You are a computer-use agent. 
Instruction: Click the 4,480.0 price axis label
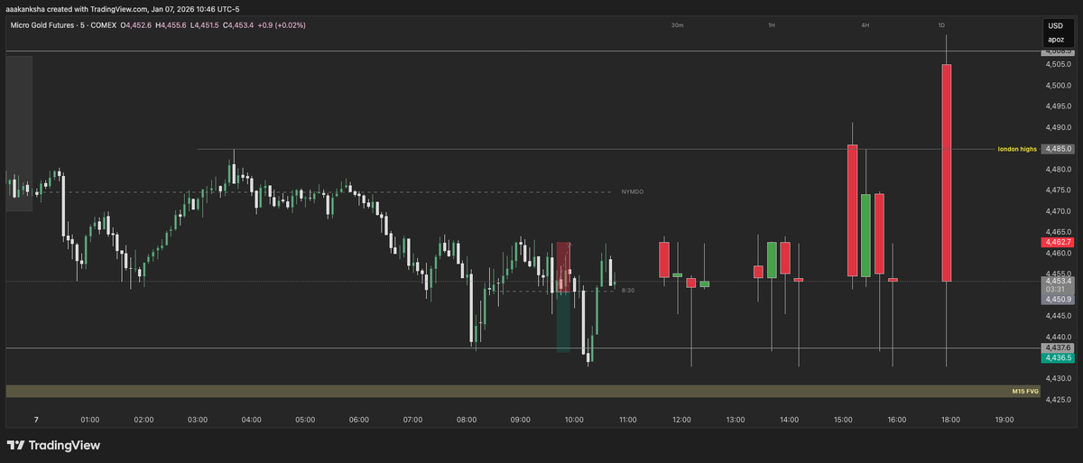coord(1059,170)
